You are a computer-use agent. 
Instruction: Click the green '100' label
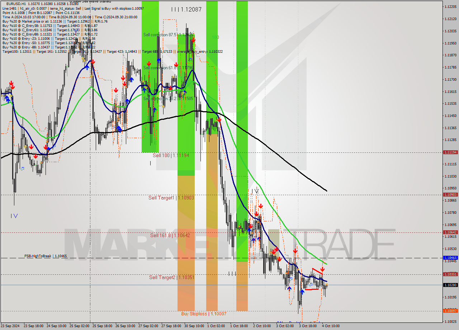(215, 37)
